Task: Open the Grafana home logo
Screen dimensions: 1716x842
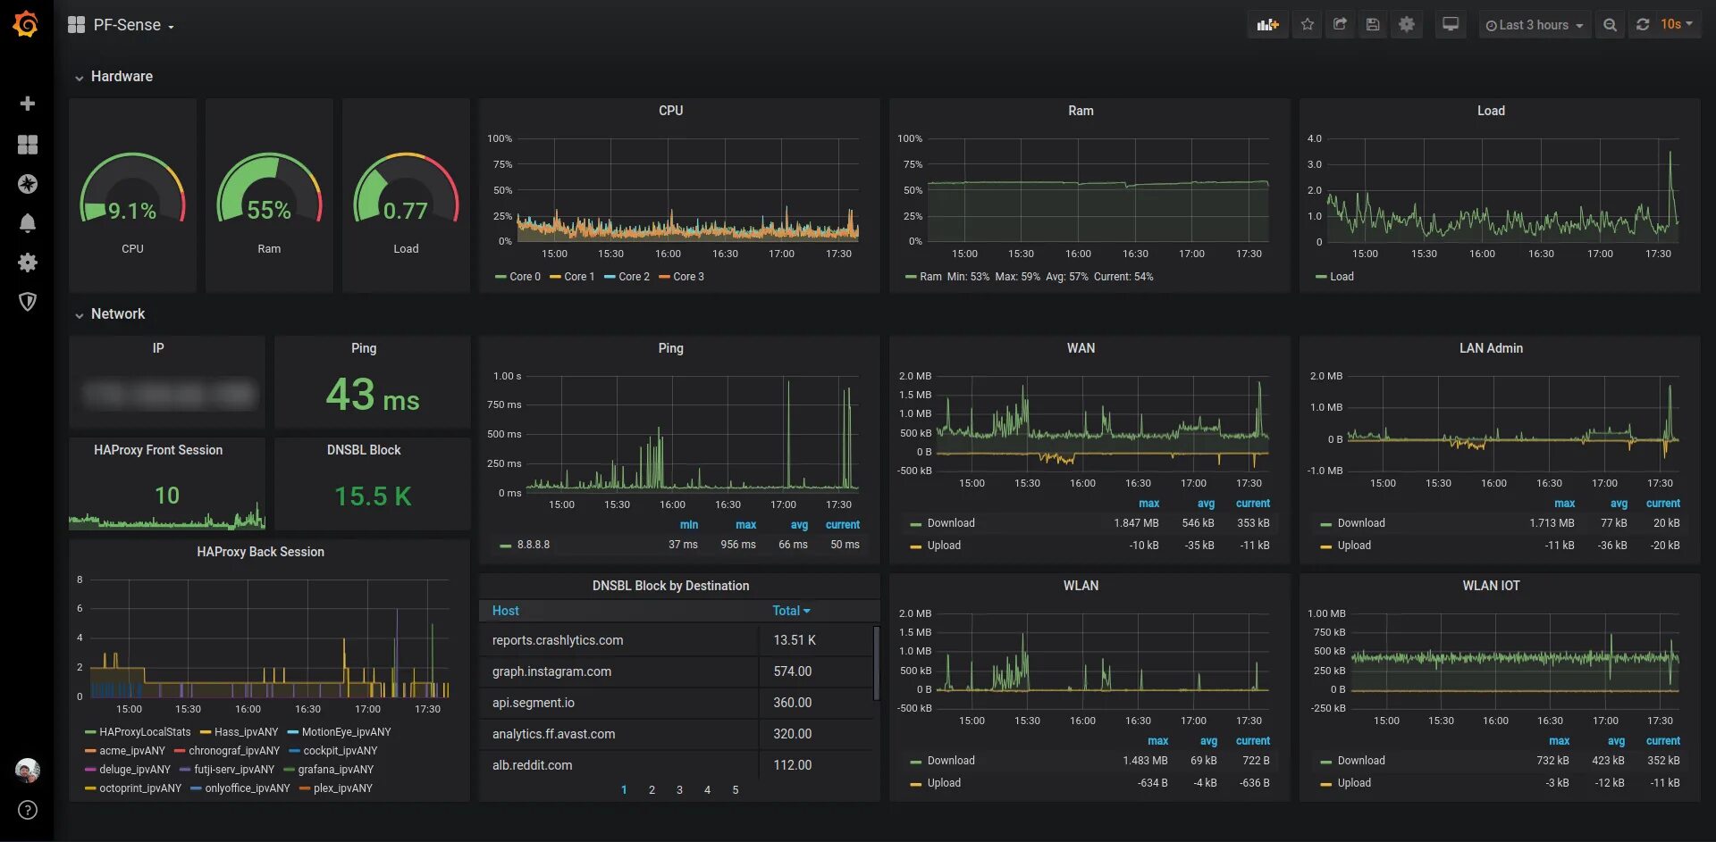Action: pos(26,24)
